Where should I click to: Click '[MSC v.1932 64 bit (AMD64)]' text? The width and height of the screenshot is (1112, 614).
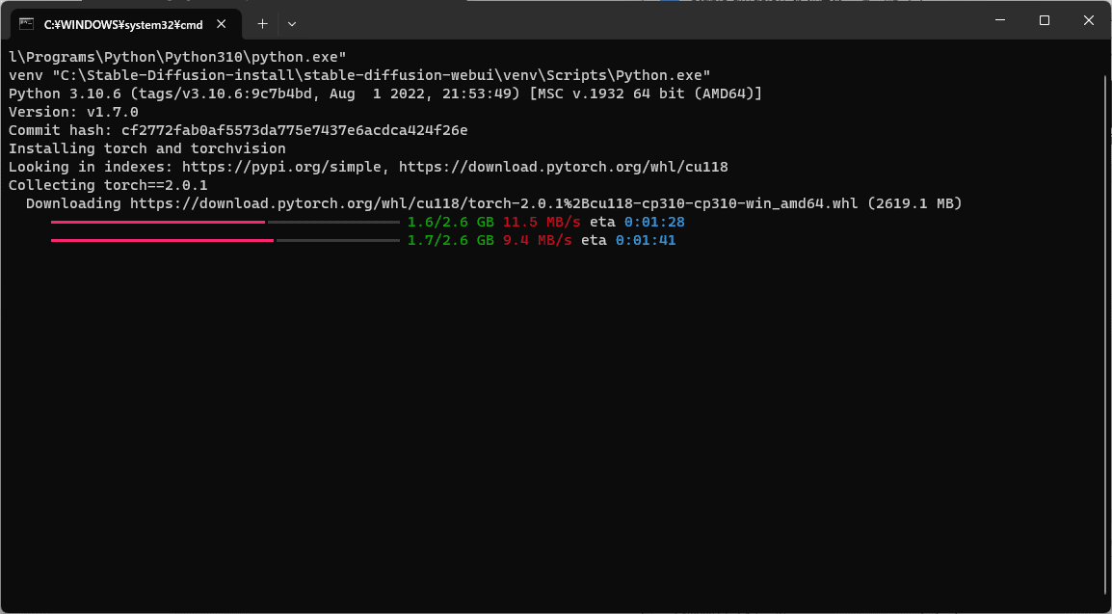(x=646, y=93)
